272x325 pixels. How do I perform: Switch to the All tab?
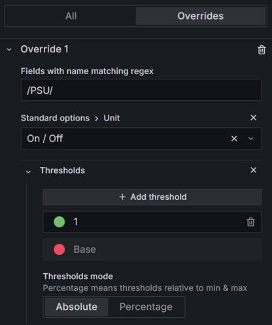pyautogui.click(x=71, y=16)
